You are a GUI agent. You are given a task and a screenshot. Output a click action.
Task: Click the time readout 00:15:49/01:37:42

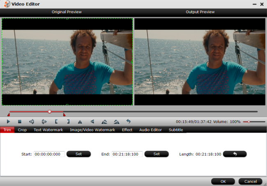pos(193,122)
